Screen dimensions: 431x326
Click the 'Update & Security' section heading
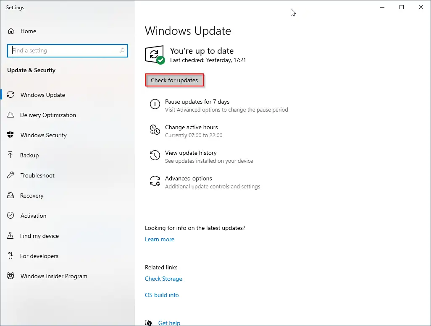click(32, 70)
